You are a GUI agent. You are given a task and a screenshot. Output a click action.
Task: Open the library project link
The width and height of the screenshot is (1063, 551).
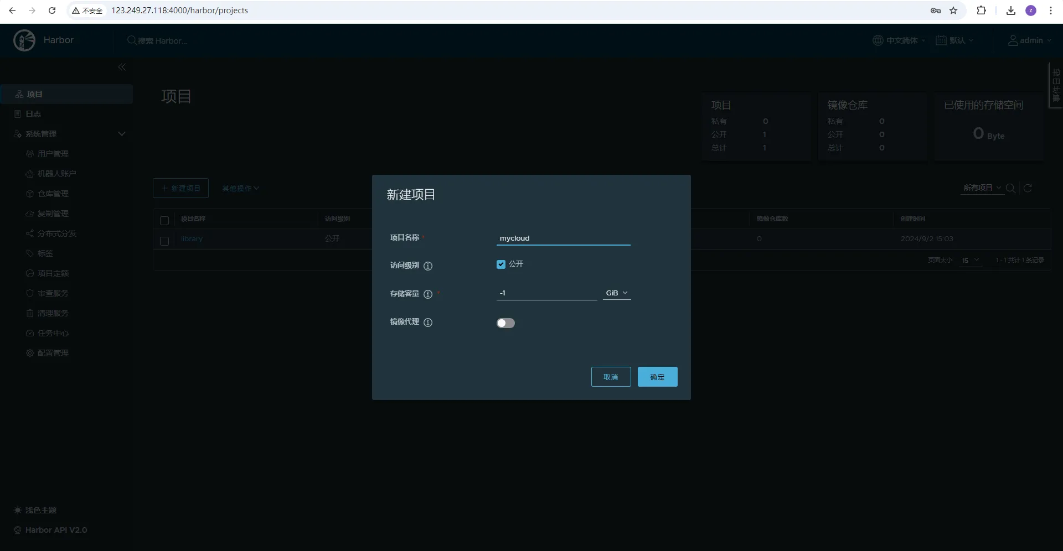point(192,239)
